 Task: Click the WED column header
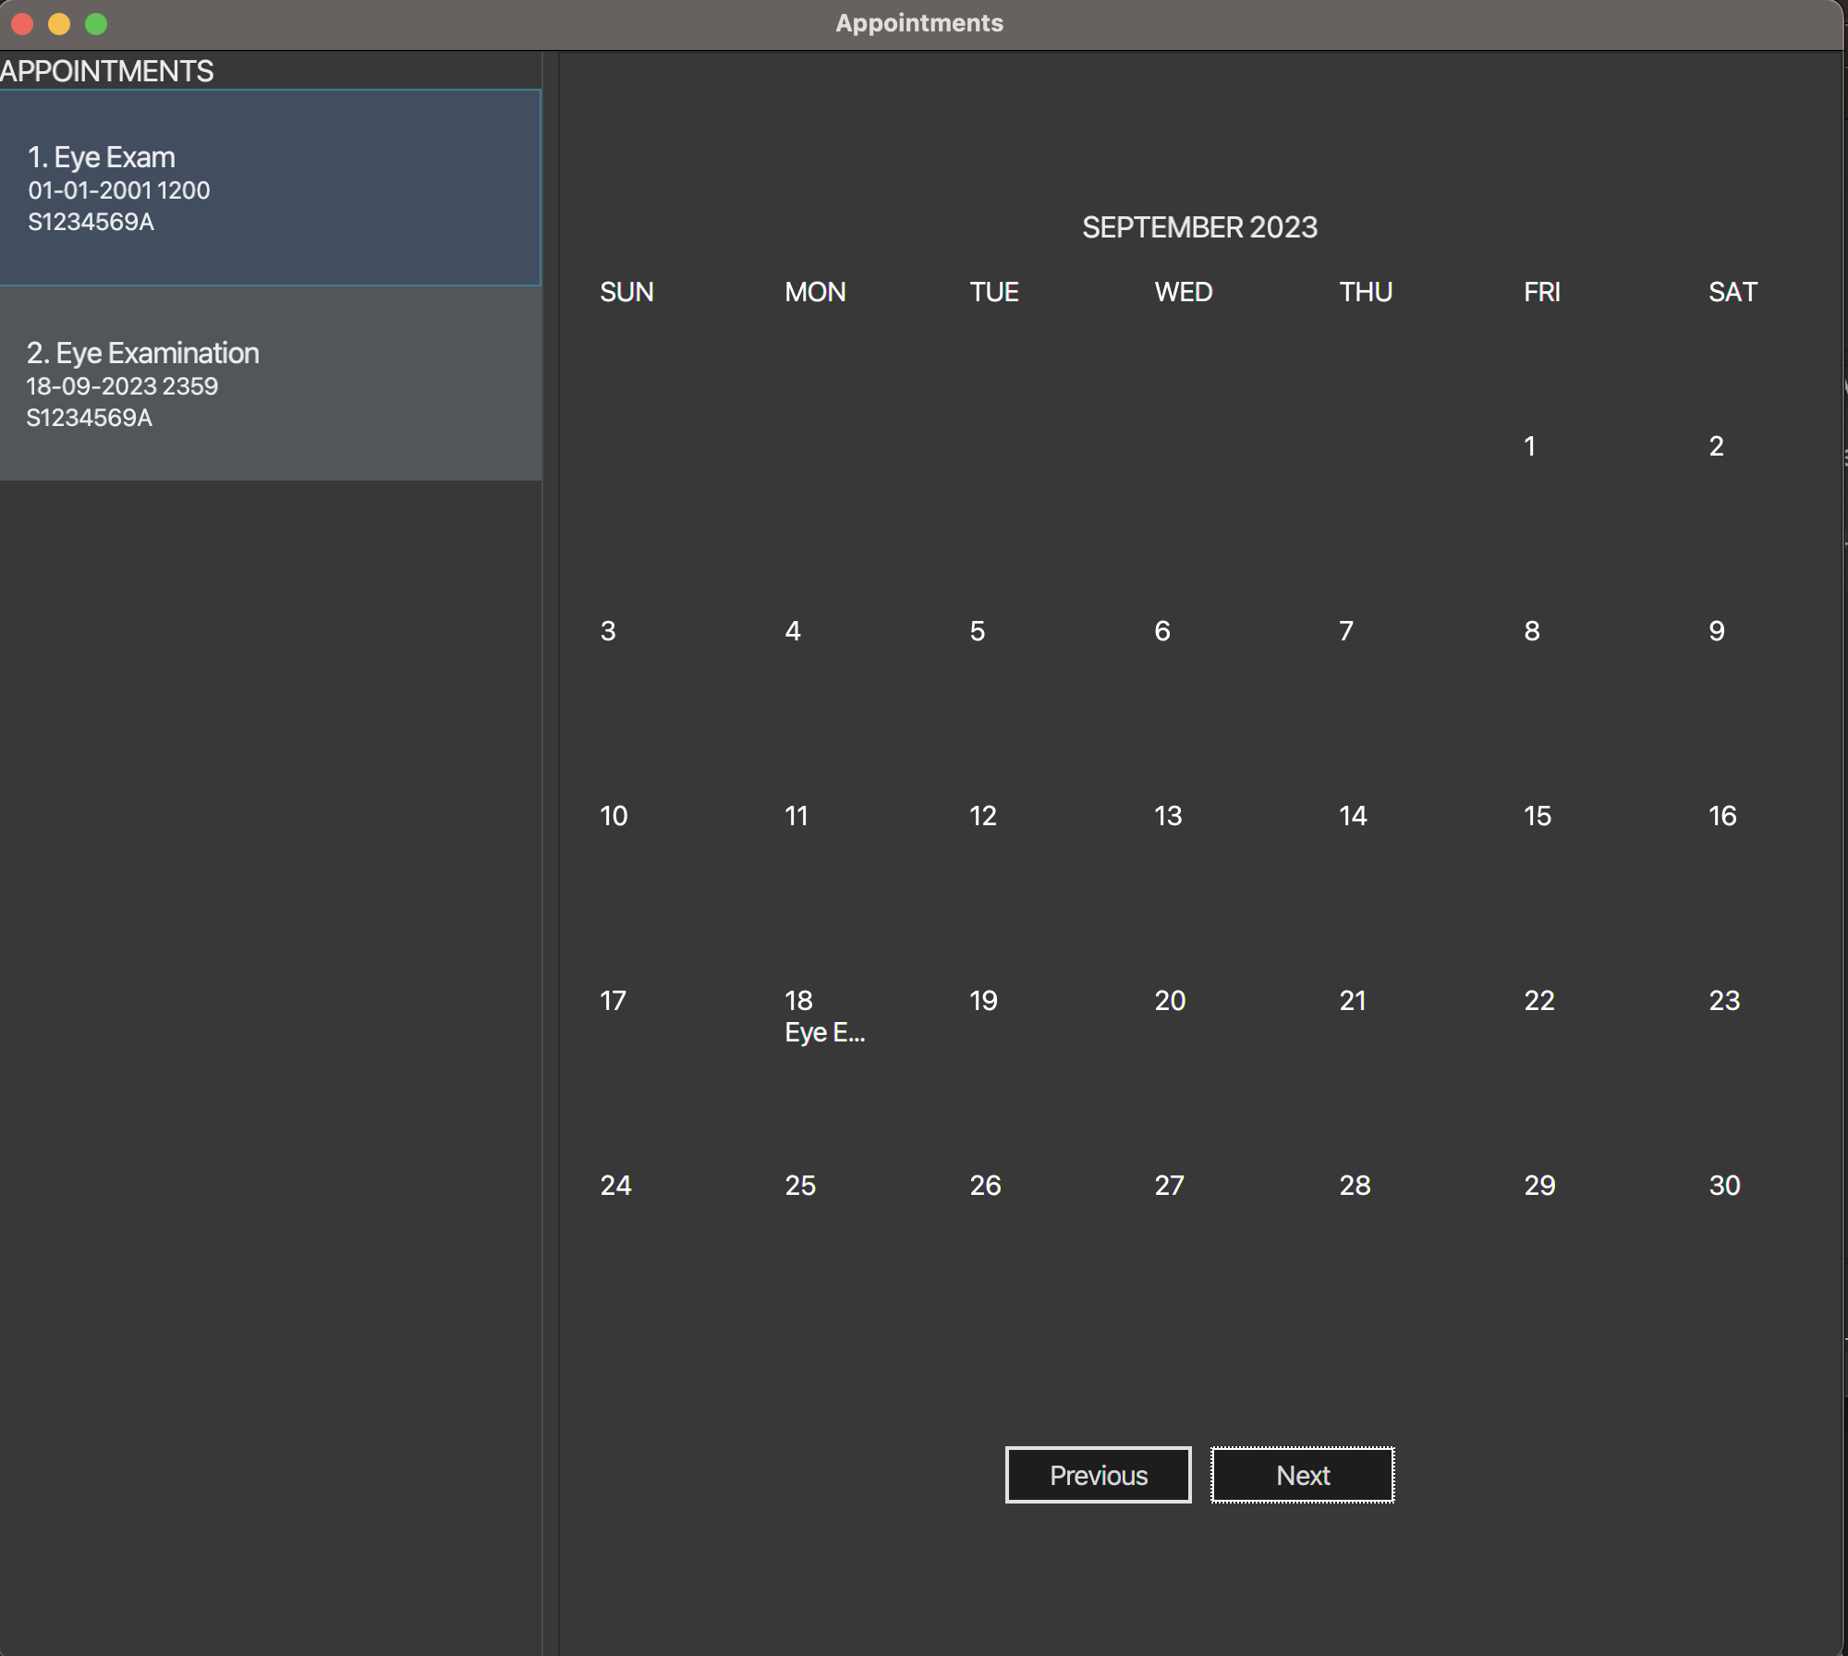pyautogui.click(x=1183, y=292)
